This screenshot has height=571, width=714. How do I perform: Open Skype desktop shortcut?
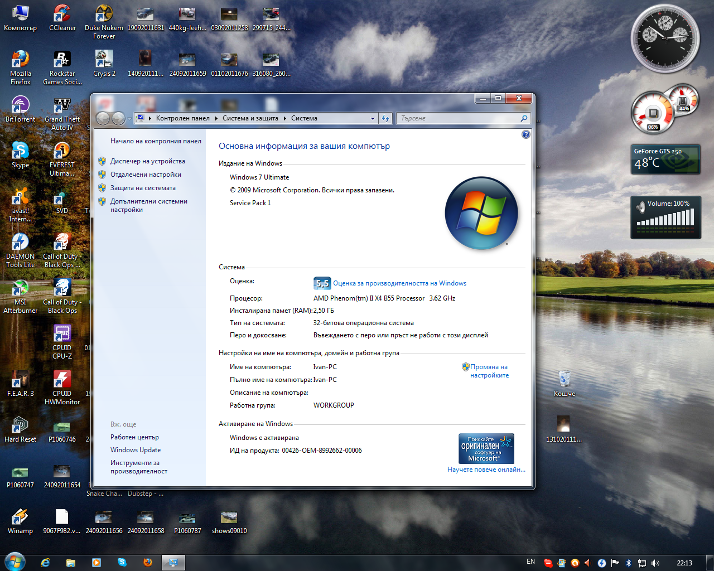pos(20,155)
